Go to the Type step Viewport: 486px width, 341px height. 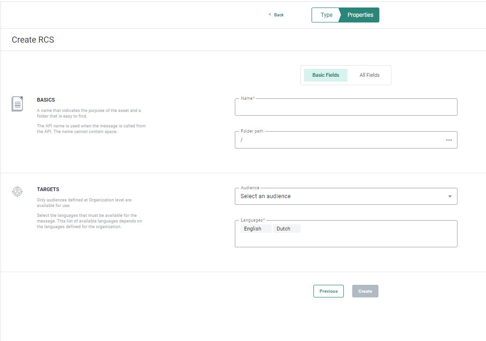326,15
